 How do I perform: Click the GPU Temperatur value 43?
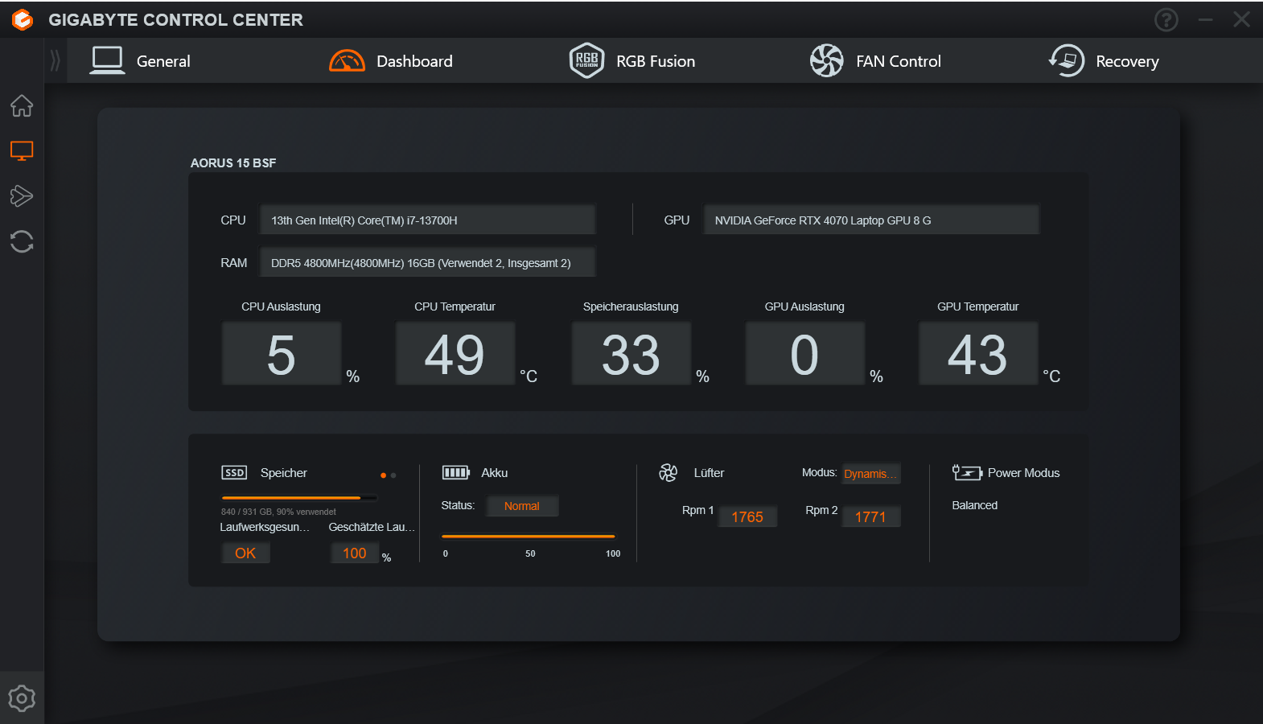pyautogui.click(x=978, y=354)
